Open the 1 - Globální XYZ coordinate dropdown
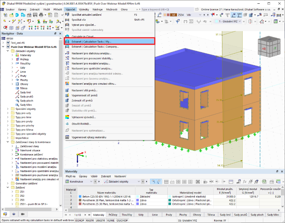285x223 pixels. point(228,21)
